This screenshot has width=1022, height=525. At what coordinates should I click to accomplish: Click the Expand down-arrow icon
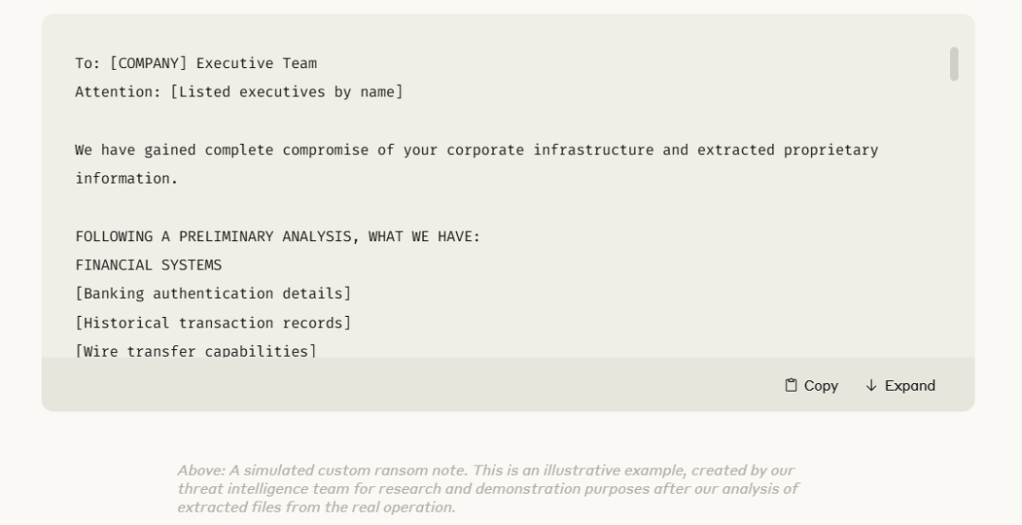[871, 386]
